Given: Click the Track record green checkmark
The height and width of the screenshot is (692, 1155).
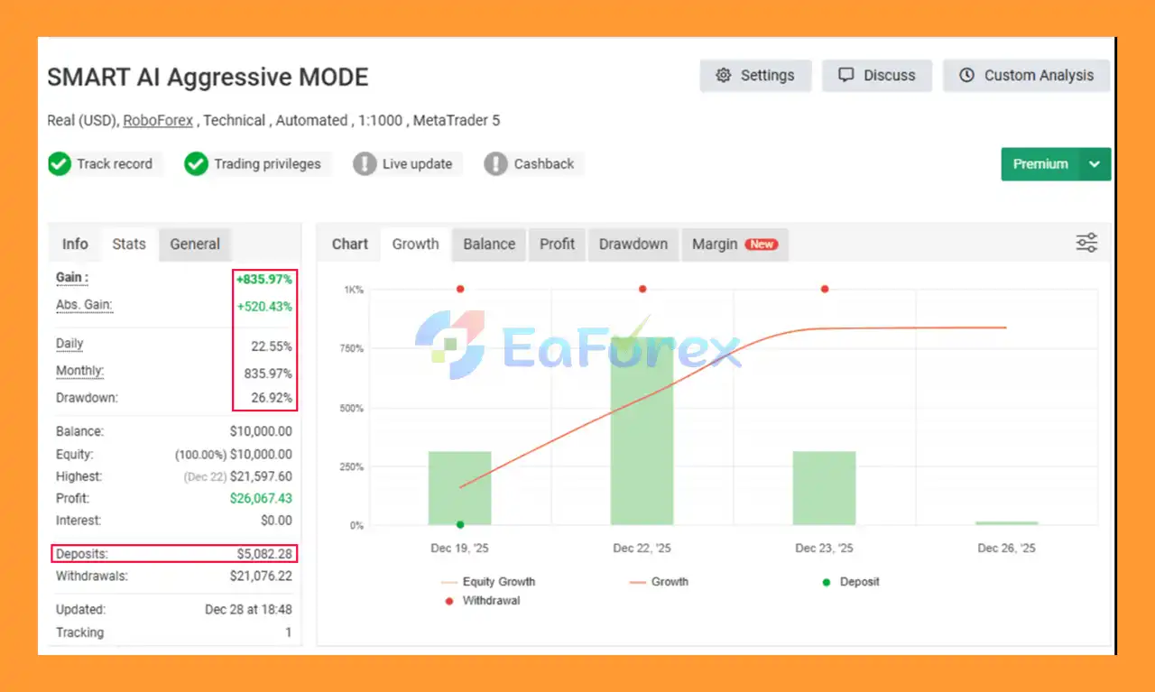Looking at the screenshot, I should click(60, 164).
